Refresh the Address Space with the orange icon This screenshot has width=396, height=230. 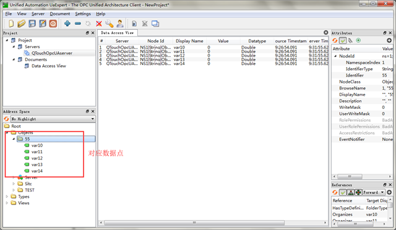[x=6, y=119]
